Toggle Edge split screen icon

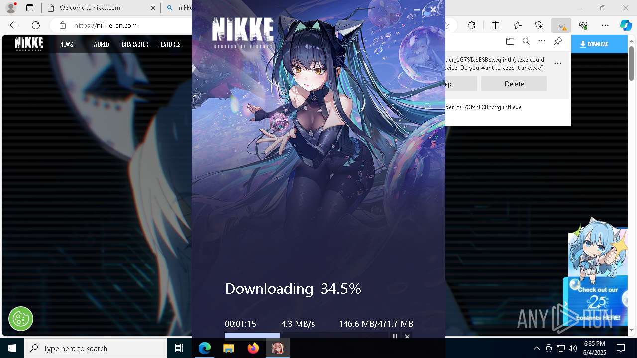(x=495, y=25)
